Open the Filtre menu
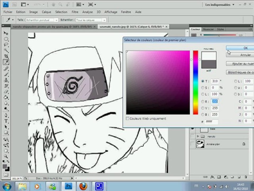 tap(75, 12)
